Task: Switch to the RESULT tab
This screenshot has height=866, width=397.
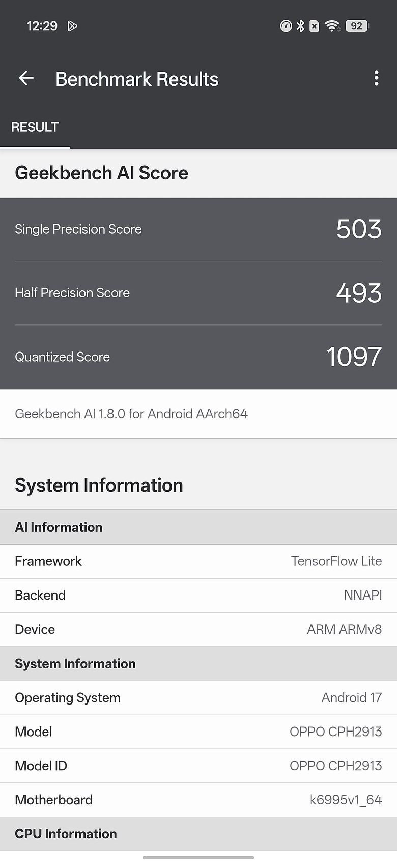Action: coord(35,127)
